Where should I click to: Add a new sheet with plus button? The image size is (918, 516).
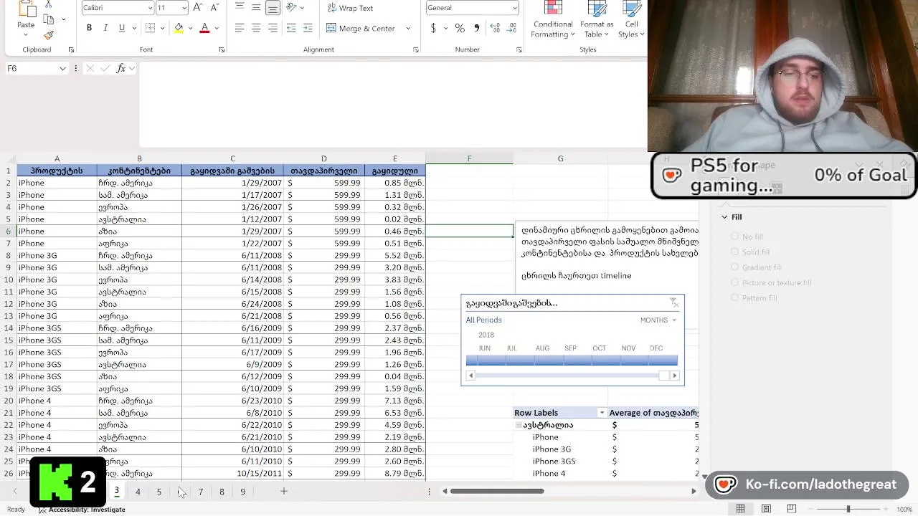(284, 492)
